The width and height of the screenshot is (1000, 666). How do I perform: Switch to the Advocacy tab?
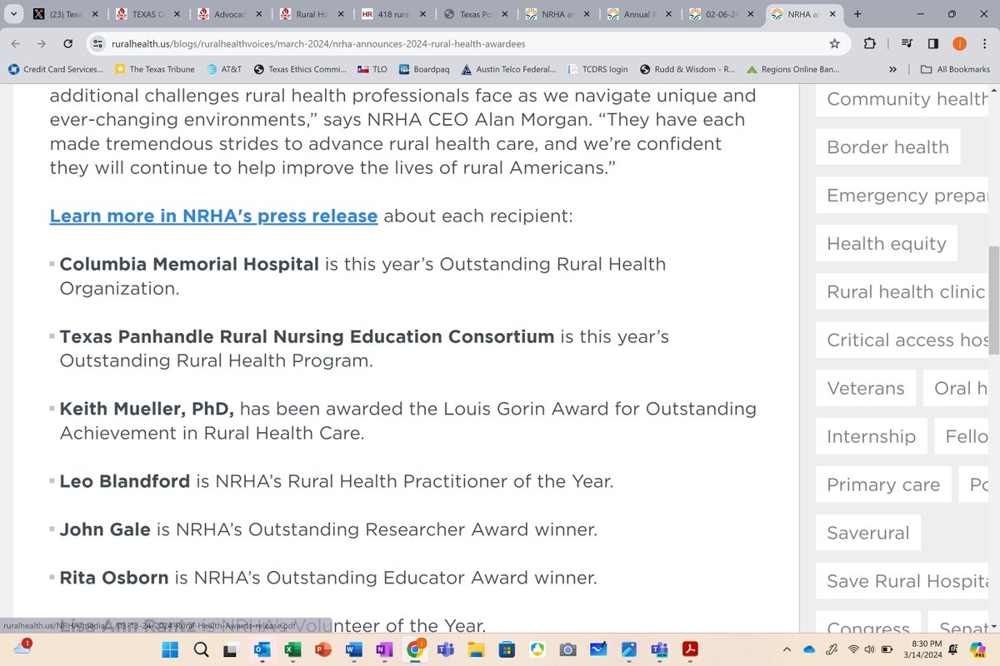point(229,14)
